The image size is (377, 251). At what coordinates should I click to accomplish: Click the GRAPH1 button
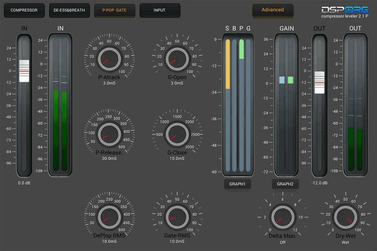tap(238, 184)
